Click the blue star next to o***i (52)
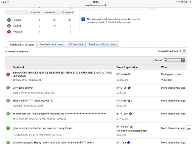The image size is (192, 144). [x=128, y=143]
